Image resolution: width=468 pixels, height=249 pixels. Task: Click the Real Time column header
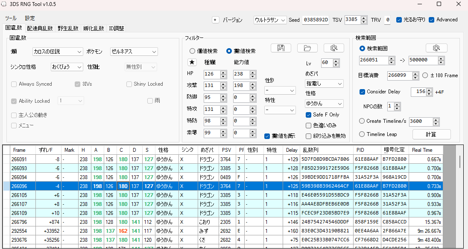pyautogui.click(x=426, y=150)
